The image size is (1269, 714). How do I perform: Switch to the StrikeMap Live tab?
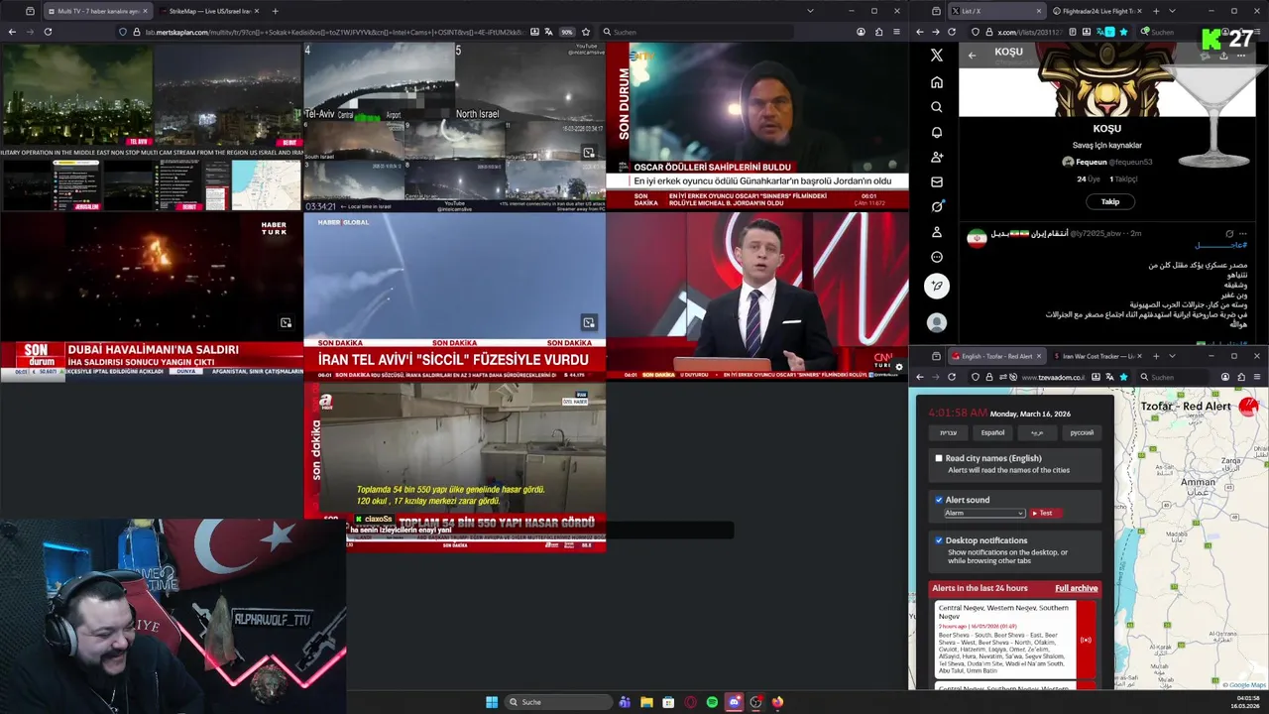pos(209,11)
